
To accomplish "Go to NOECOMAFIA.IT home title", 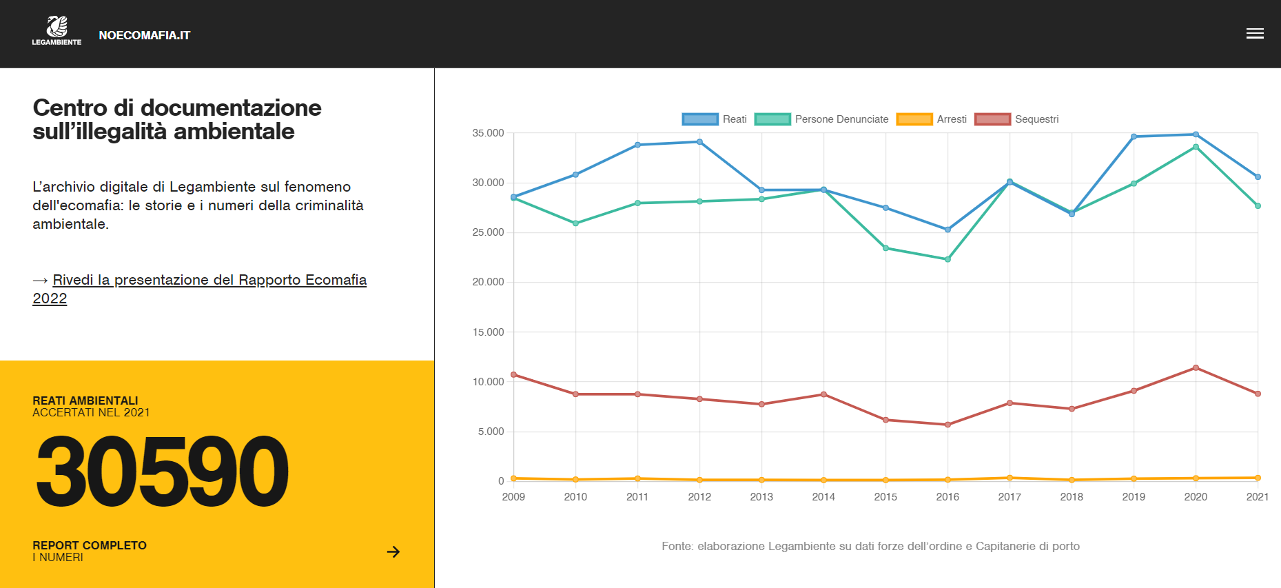I will 145,35.
